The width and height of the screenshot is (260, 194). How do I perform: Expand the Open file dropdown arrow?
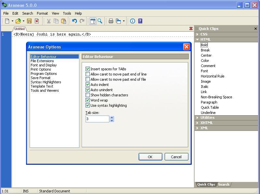point(23,21)
